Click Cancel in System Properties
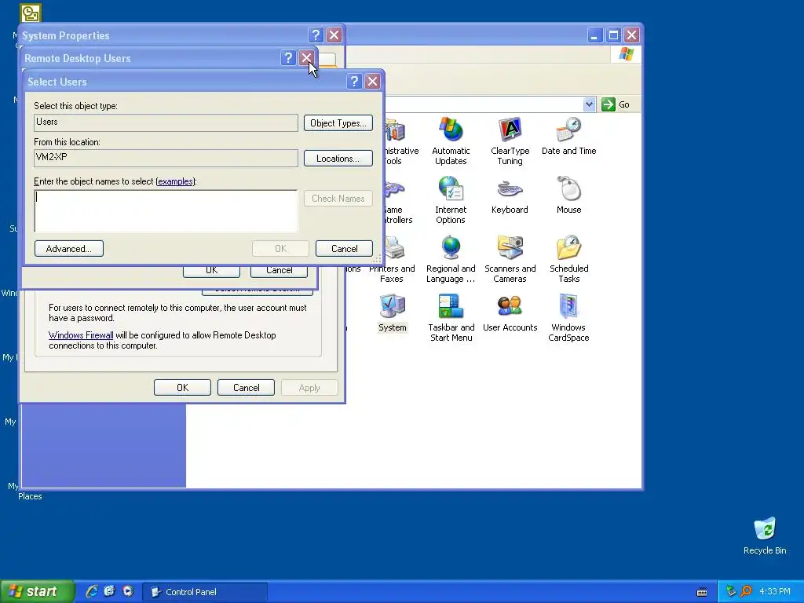The width and height of the screenshot is (804, 603). 246,388
